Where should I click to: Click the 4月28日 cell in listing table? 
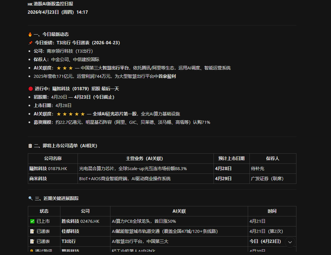(232, 169)
